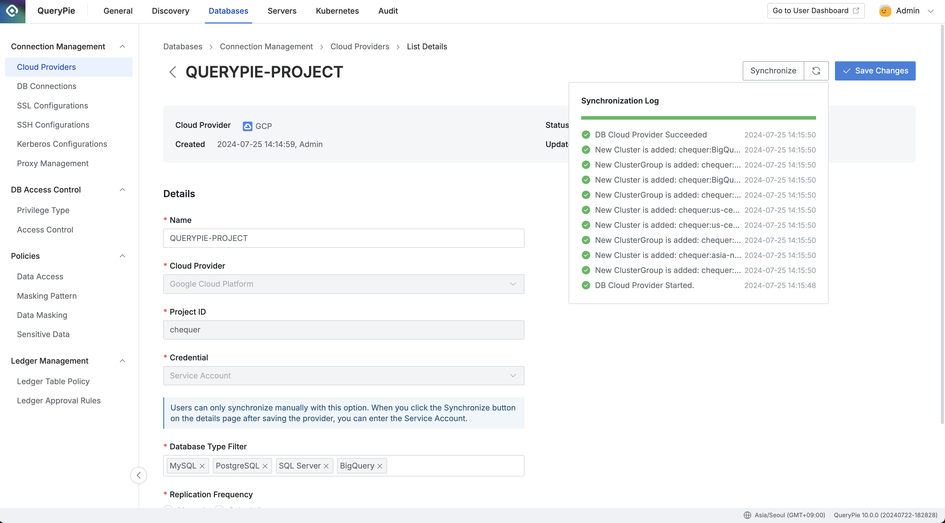
Task: Open the Admin account menu chevron
Action: click(930, 11)
